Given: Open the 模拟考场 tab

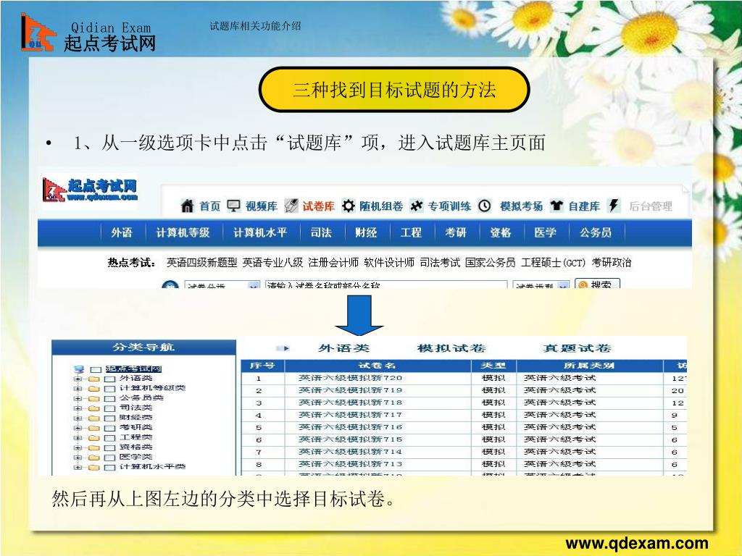Looking at the screenshot, I should (522, 206).
